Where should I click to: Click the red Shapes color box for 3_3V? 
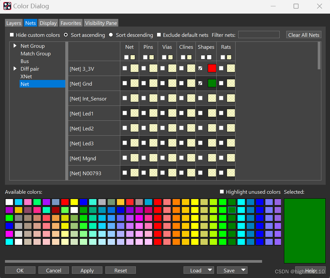[212, 68]
